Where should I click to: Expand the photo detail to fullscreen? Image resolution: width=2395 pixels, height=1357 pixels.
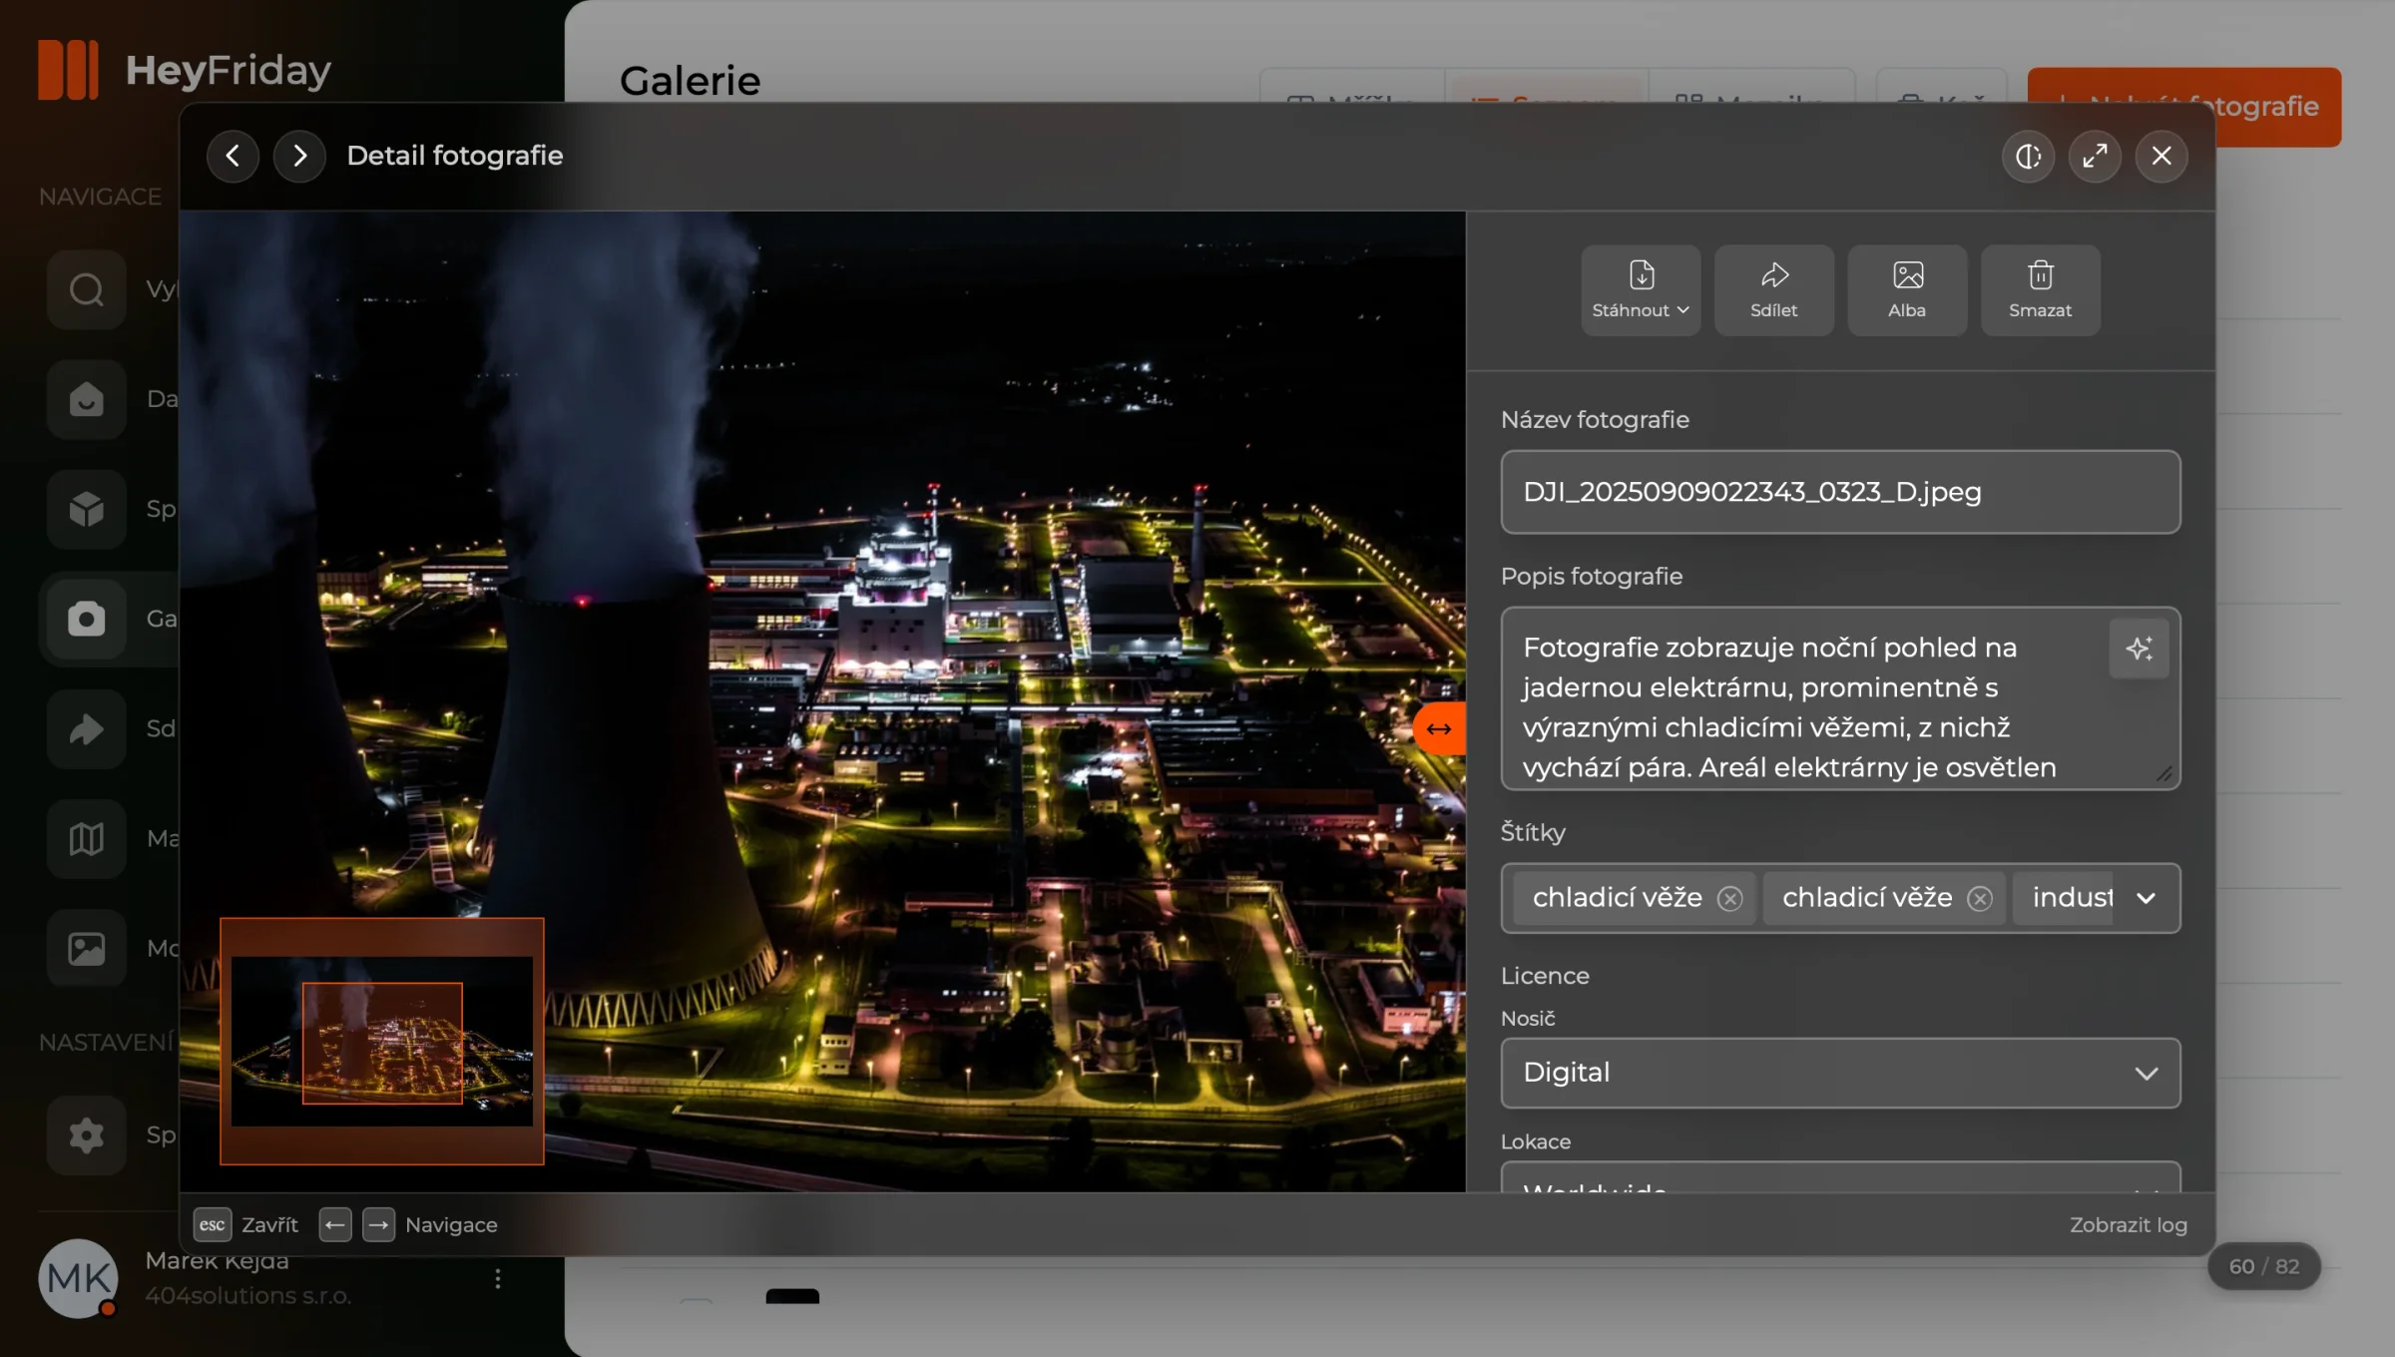[x=2095, y=156]
